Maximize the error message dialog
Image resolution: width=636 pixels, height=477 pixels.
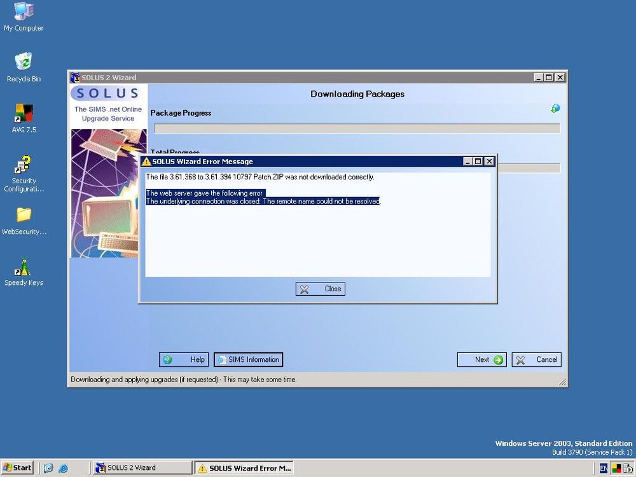pos(478,162)
